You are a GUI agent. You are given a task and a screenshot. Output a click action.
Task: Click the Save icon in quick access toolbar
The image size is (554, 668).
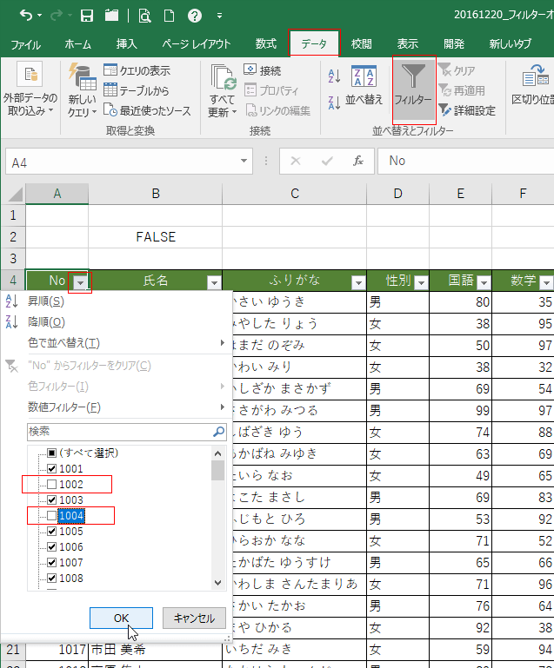click(87, 16)
